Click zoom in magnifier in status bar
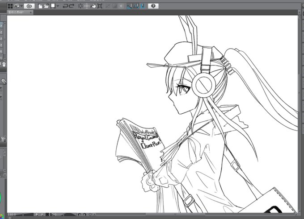 pos(42,215)
